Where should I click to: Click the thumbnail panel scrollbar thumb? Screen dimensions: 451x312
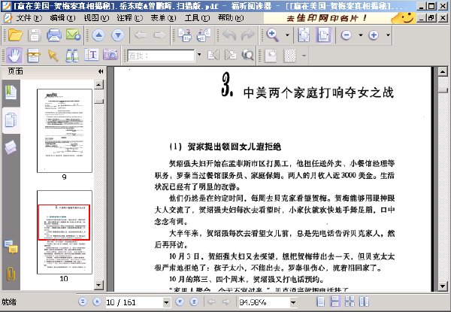tap(98, 101)
